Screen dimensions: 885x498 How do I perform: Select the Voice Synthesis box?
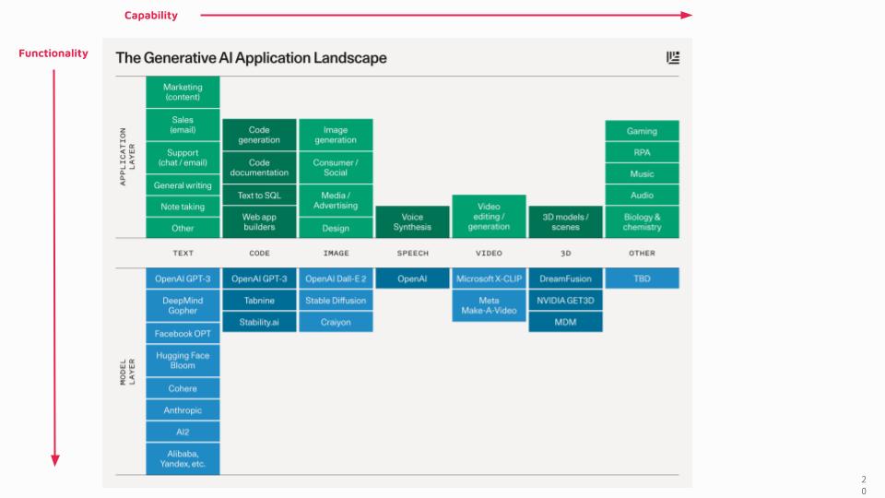click(413, 222)
